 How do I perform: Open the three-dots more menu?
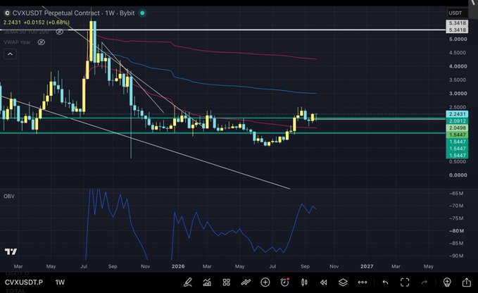click(x=363, y=282)
